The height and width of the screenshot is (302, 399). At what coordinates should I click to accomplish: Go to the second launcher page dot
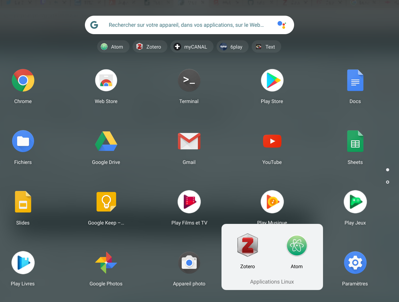click(x=388, y=182)
